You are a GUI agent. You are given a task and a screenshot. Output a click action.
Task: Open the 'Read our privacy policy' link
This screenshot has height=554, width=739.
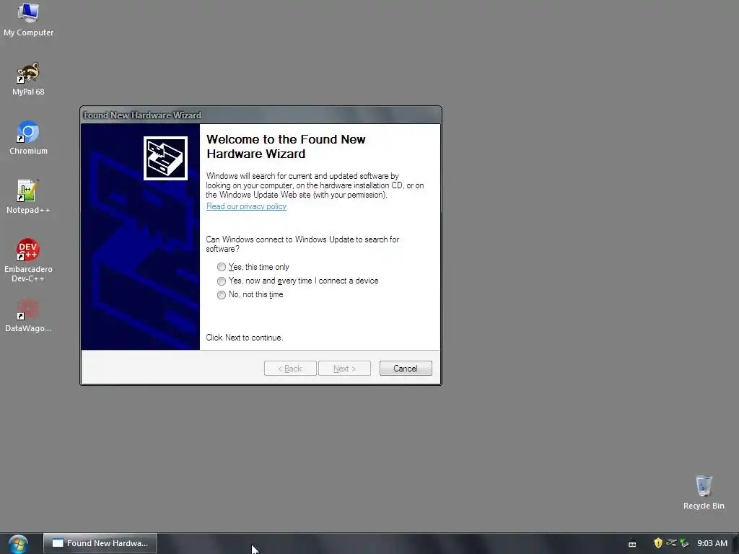[246, 206]
